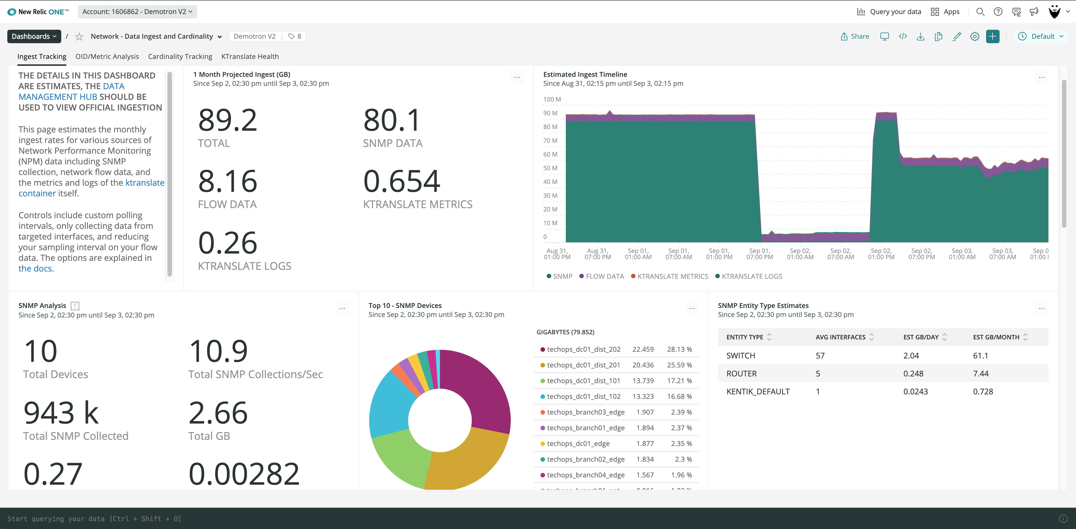This screenshot has width=1076, height=529.
Task: Duplicate the dashboard with the copy icon
Action: (938, 36)
